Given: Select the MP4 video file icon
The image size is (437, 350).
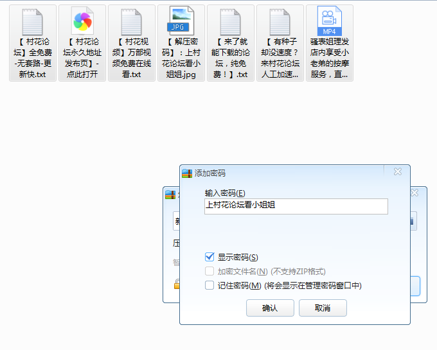Looking at the screenshot, I should tap(329, 22).
